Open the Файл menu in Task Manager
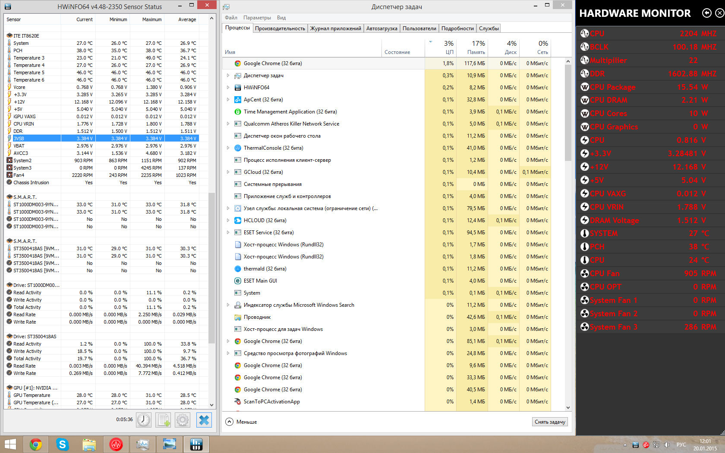The height and width of the screenshot is (453, 725). tap(231, 18)
